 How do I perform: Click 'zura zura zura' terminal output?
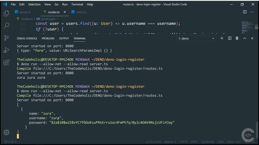pyautogui.click(x=31, y=78)
